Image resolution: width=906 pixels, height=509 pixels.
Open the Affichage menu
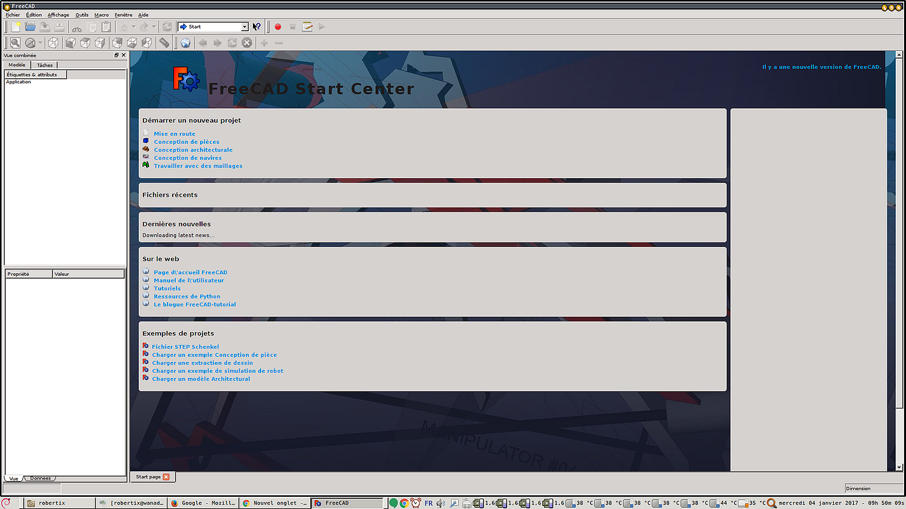pyautogui.click(x=59, y=15)
